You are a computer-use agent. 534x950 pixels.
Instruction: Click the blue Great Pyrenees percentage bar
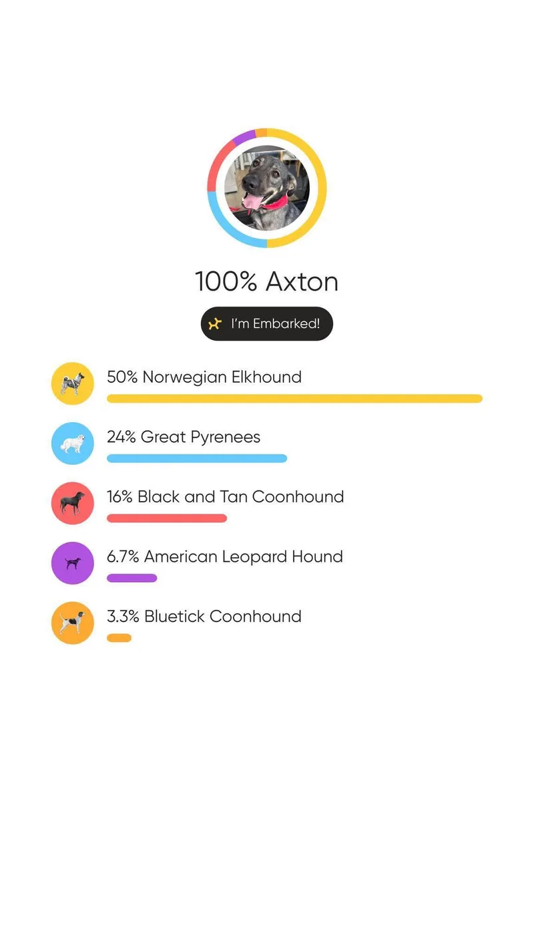[197, 458]
